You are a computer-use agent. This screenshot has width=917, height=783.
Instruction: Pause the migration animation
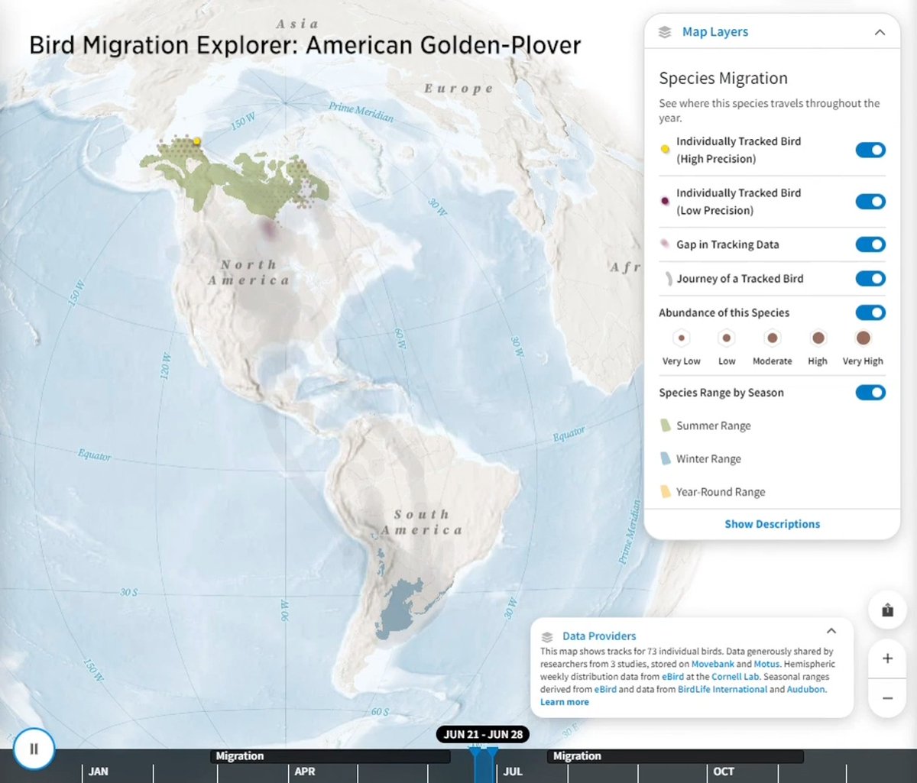point(34,749)
